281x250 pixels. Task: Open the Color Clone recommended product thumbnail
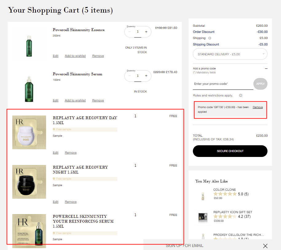pyautogui.click(x=203, y=196)
